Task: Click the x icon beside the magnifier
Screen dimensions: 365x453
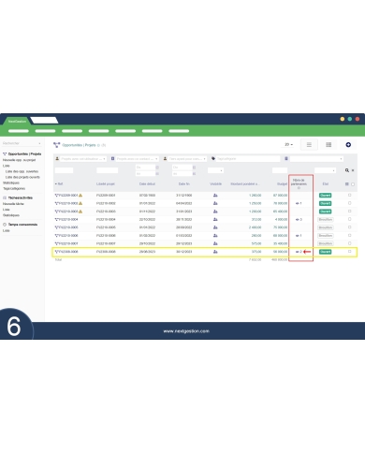Action: point(353,170)
